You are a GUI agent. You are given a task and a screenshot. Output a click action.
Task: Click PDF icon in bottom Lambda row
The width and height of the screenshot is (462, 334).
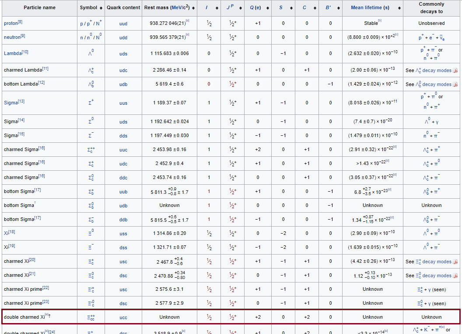click(x=455, y=84)
